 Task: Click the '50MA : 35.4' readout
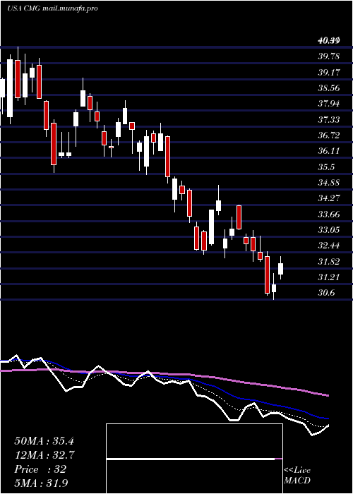(x=44, y=441)
